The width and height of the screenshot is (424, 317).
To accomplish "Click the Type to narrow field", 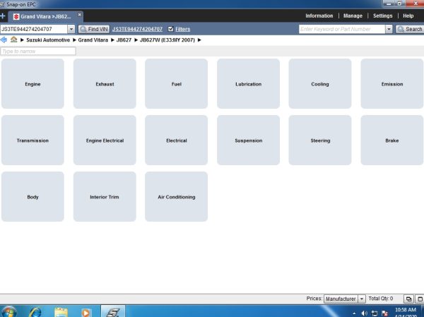I will coord(38,51).
